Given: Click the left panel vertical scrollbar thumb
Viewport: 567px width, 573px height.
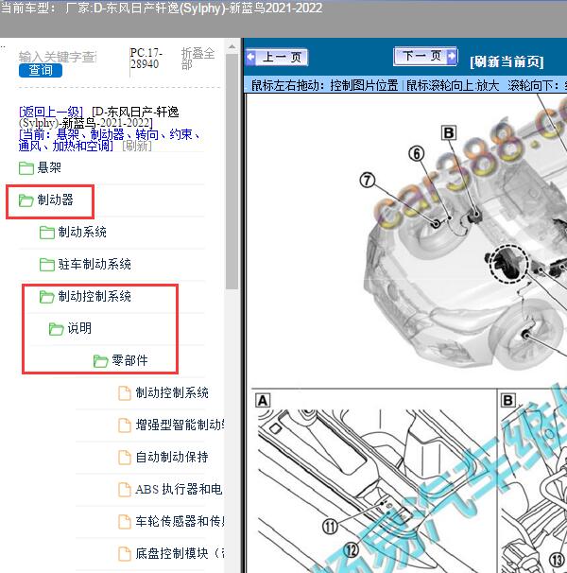Looking at the screenshot, I should pyautogui.click(x=232, y=172).
